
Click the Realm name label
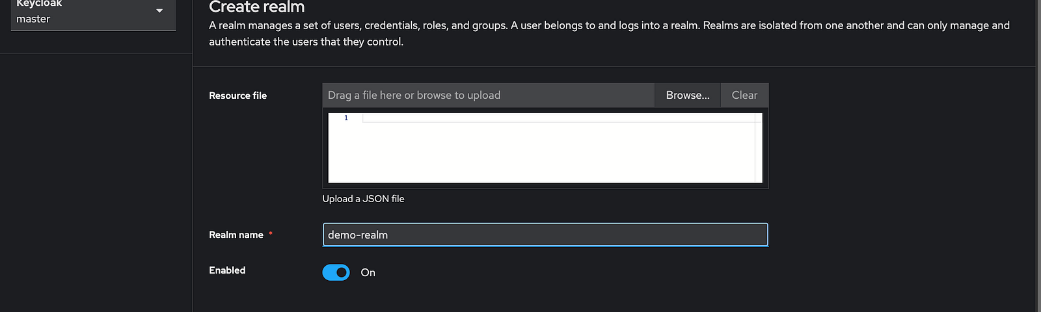point(236,235)
